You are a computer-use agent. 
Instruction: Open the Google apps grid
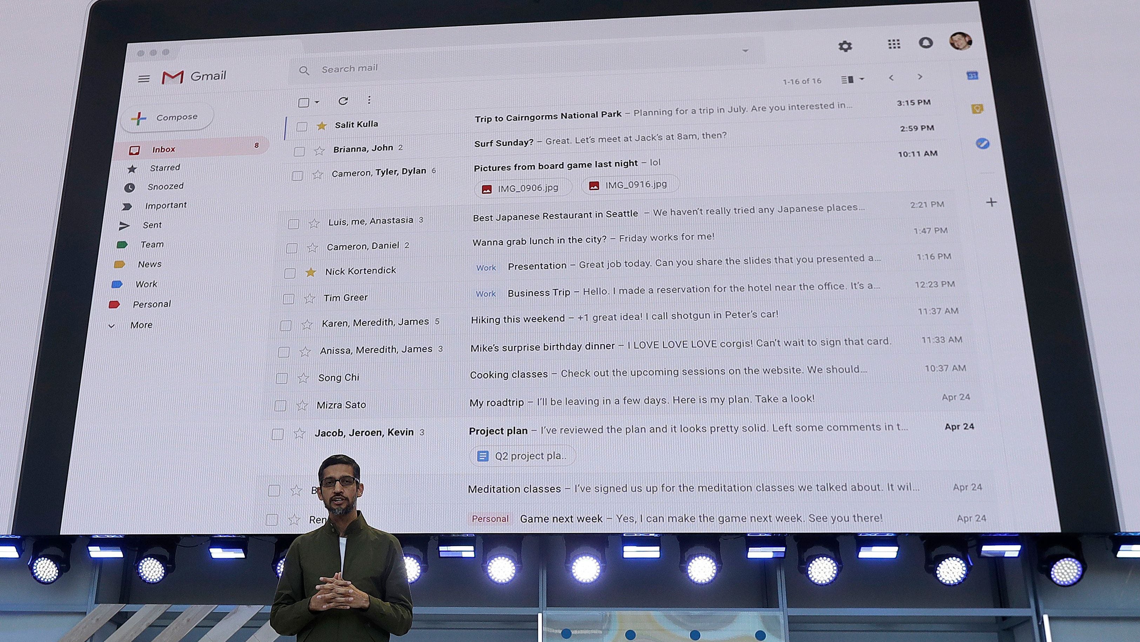point(894,44)
